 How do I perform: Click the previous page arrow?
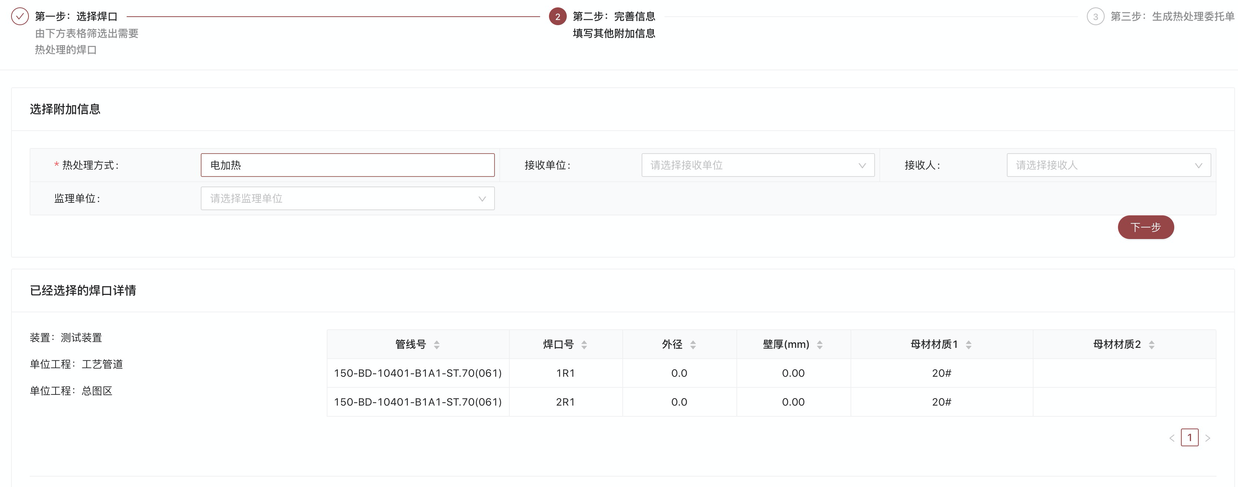point(1172,437)
